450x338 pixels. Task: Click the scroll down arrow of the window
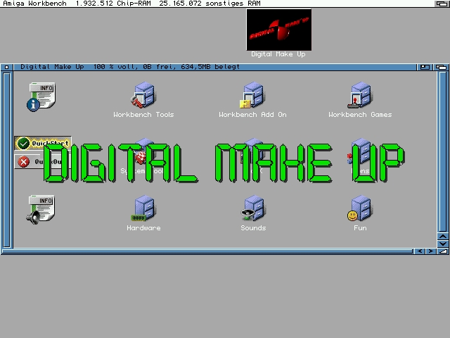pos(443,244)
